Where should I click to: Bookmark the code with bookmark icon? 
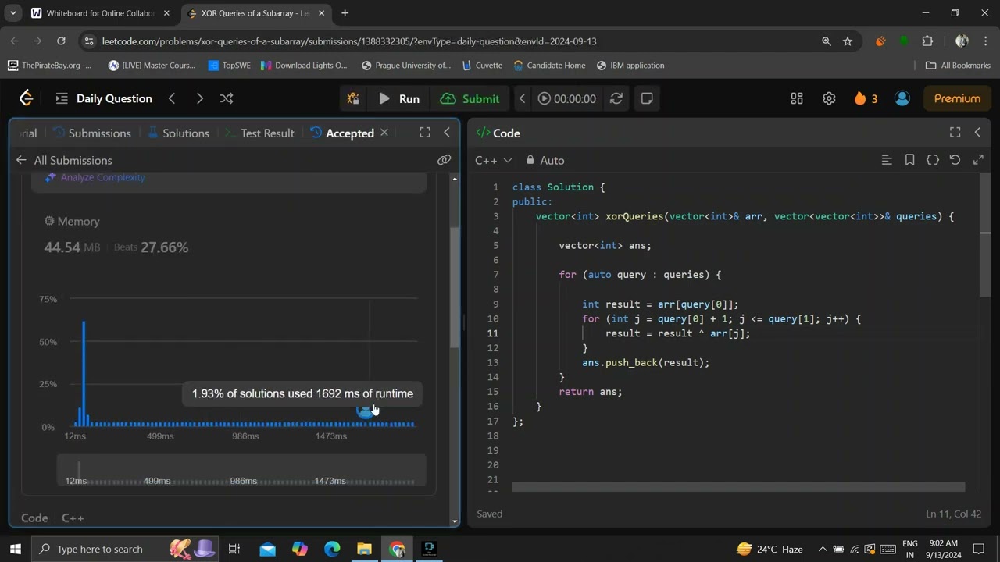pyautogui.click(x=909, y=160)
